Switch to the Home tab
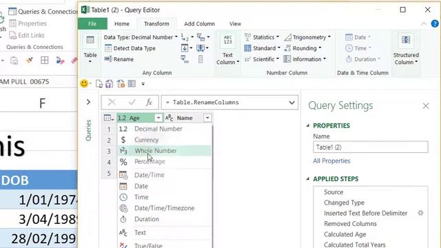The height and width of the screenshot is (248, 441). [x=122, y=24]
